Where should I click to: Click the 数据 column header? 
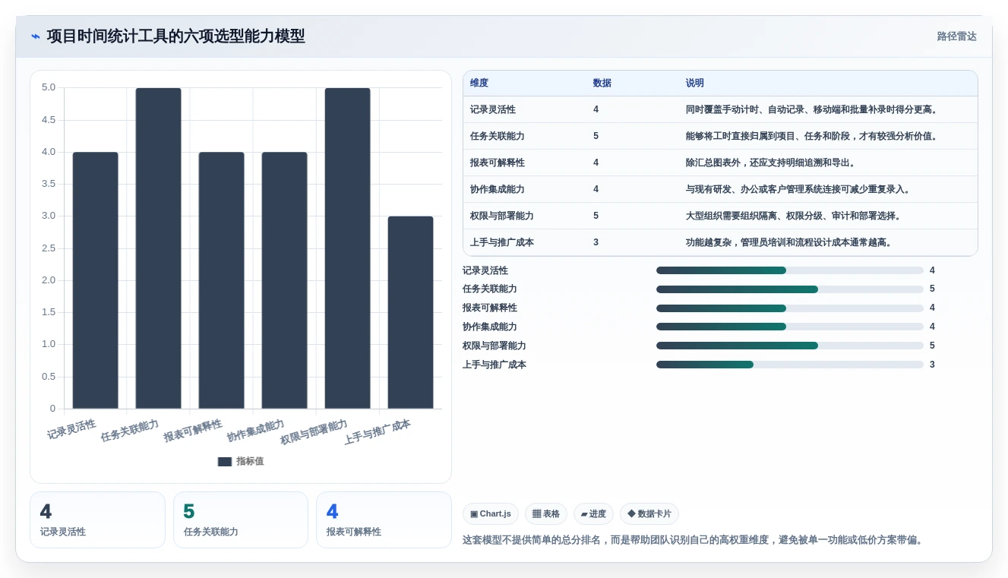[602, 84]
